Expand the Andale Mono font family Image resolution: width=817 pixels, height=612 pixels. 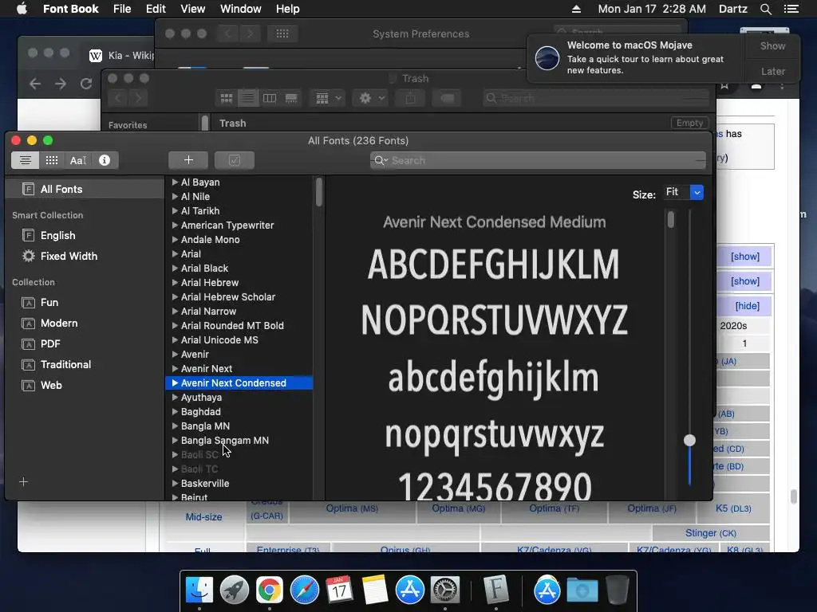pyautogui.click(x=175, y=239)
